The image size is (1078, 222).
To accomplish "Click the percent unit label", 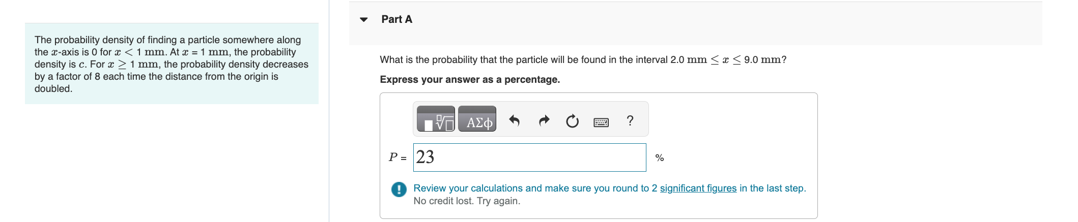I will (x=660, y=158).
